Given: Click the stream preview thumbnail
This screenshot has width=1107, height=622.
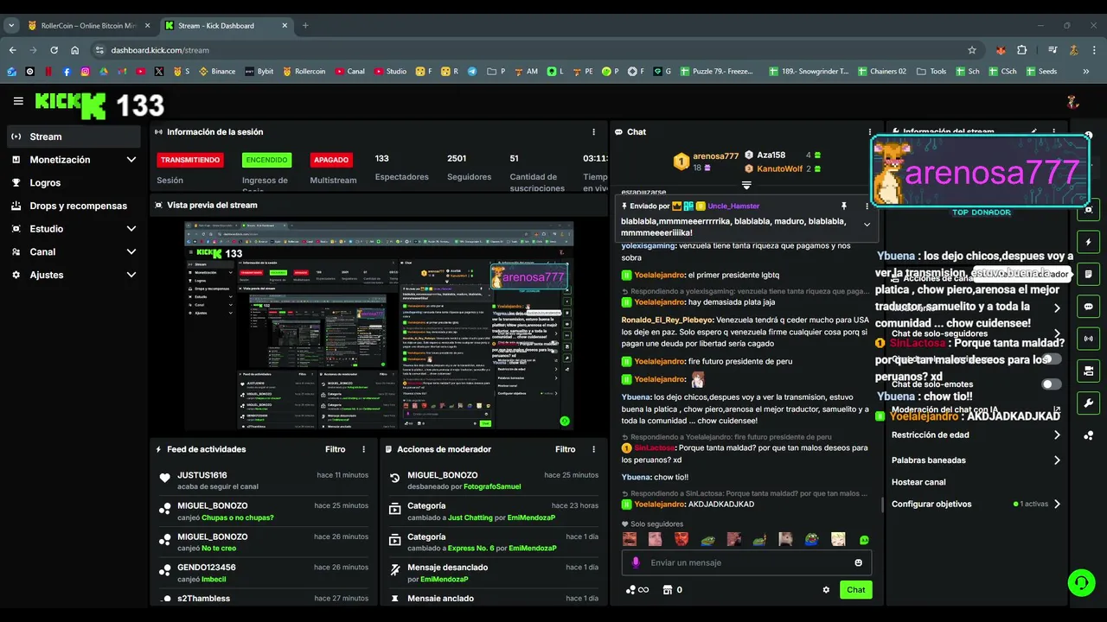Looking at the screenshot, I should click(x=380, y=325).
